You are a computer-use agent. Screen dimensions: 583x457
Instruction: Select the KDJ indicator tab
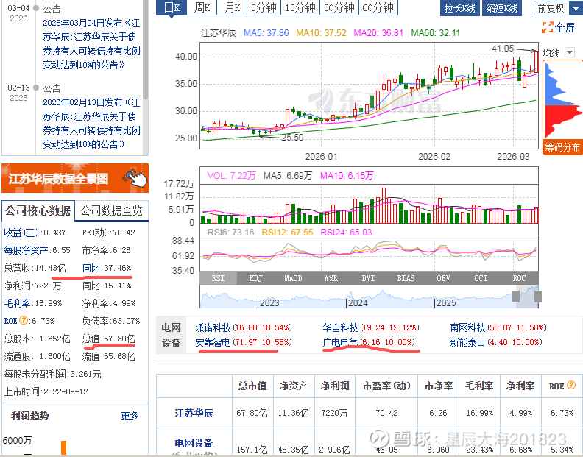(x=256, y=278)
